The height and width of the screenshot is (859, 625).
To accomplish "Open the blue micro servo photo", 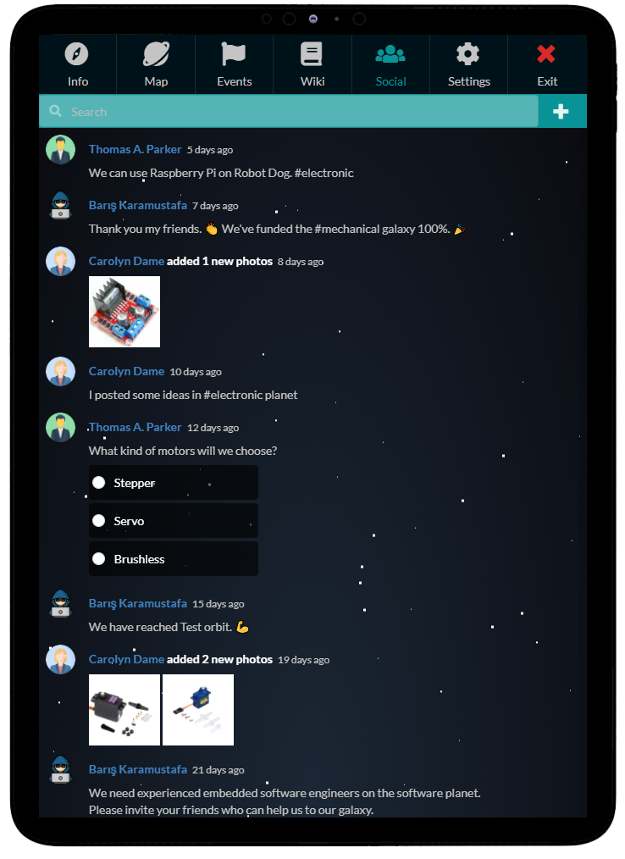I will (198, 710).
